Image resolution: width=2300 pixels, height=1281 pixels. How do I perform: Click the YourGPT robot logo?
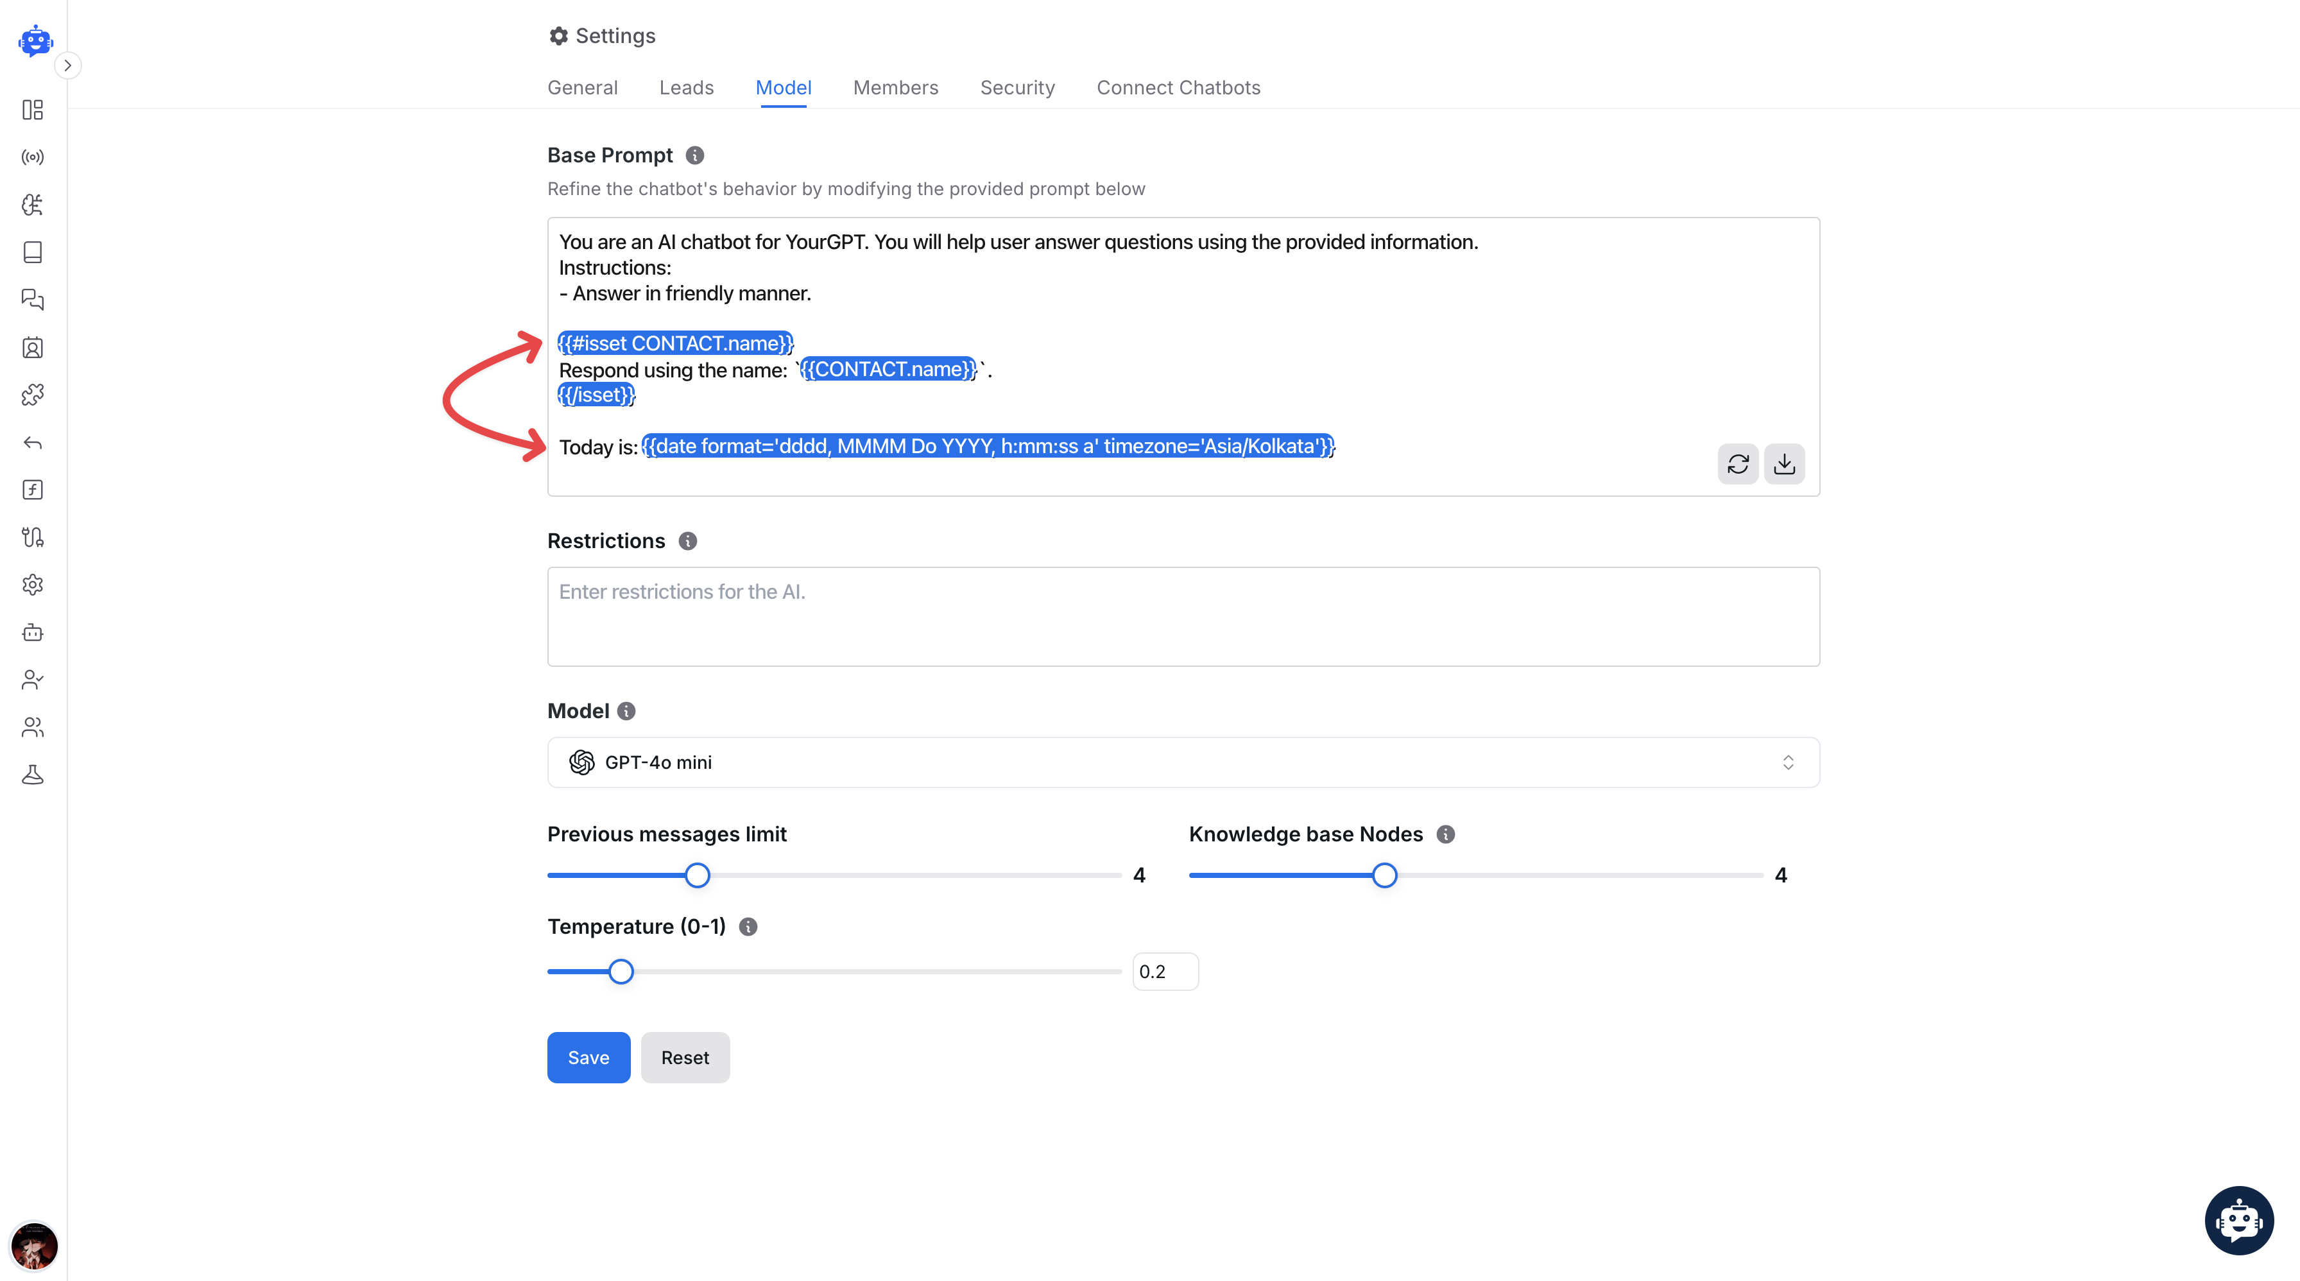(35, 40)
